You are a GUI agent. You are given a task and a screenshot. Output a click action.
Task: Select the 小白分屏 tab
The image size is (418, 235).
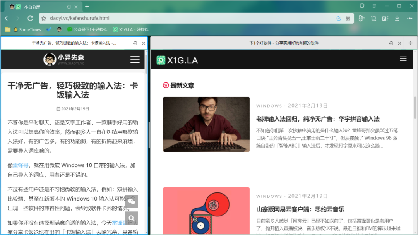pyautogui.click(x=43, y=7)
